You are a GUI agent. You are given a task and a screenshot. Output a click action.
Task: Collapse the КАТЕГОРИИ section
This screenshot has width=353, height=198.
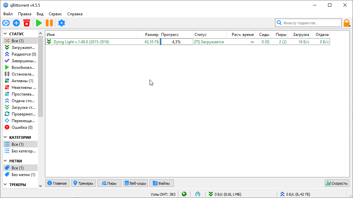tap(6, 137)
